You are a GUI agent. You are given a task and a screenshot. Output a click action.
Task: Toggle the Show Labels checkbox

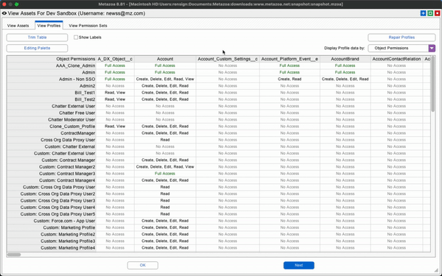pos(76,38)
